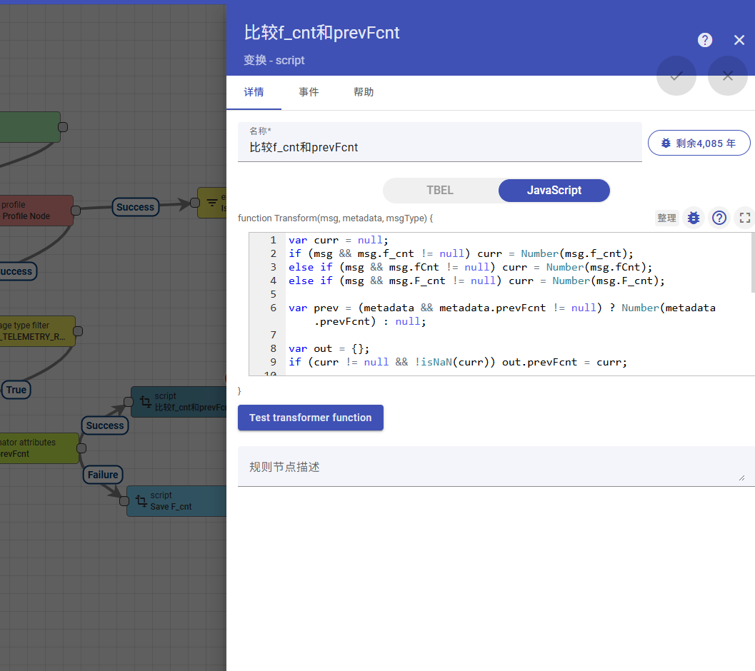Click the Failure connection label

(103, 475)
